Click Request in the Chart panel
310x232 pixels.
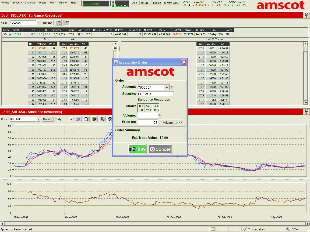[48, 119]
